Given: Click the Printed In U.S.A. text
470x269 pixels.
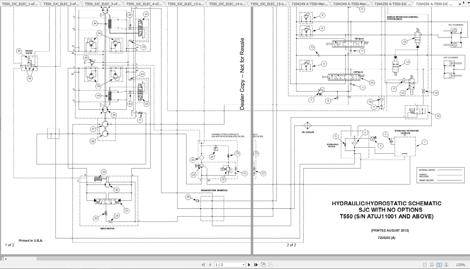Looking at the screenshot, I should coord(31,241).
